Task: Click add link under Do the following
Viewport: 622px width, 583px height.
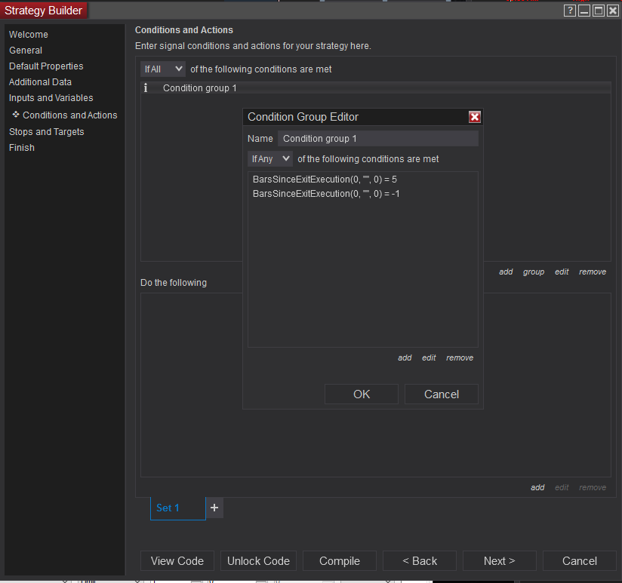Action: click(x=537, y=487)
